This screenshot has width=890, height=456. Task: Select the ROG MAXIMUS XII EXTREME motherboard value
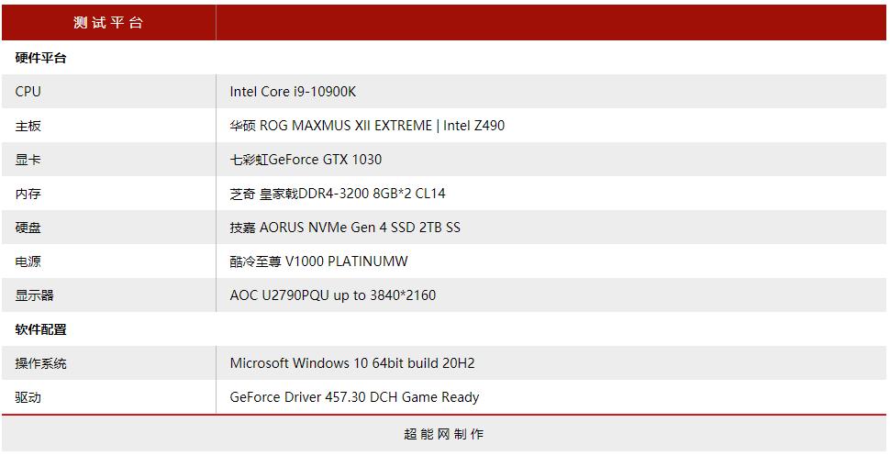coord(367,126)
